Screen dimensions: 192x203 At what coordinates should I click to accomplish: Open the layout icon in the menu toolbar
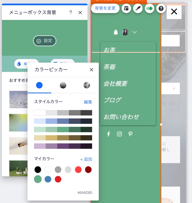click(126, 9)
